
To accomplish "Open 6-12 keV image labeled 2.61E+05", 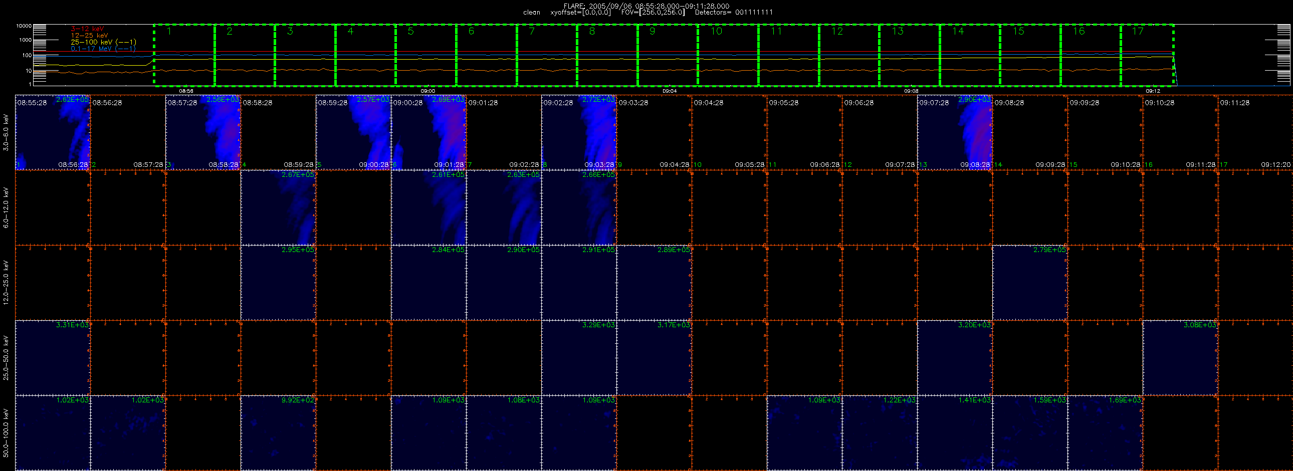I will (x=428, y=207).
